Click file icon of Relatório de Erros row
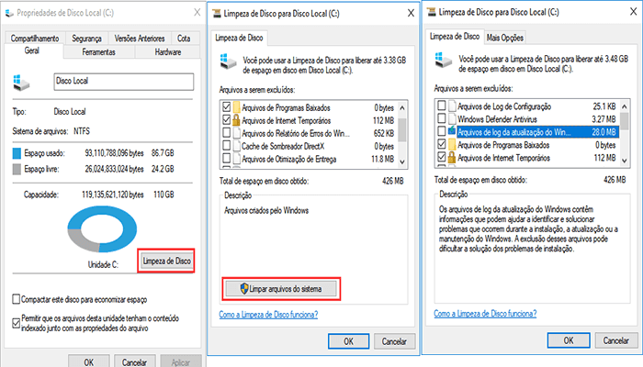The image size is (643, 367). 236,133
